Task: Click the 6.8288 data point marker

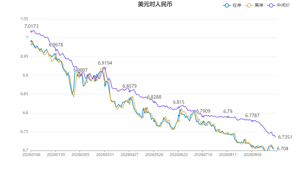Action: coord(154,102)
